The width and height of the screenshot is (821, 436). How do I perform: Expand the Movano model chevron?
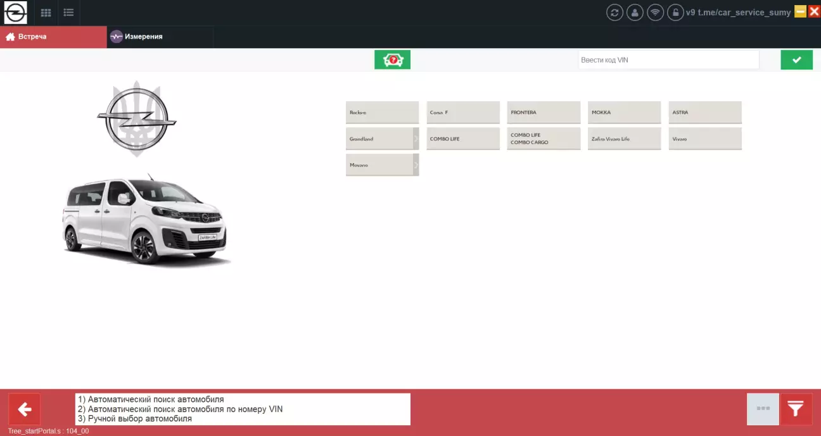pyautogui.click(x=416, y=165)
